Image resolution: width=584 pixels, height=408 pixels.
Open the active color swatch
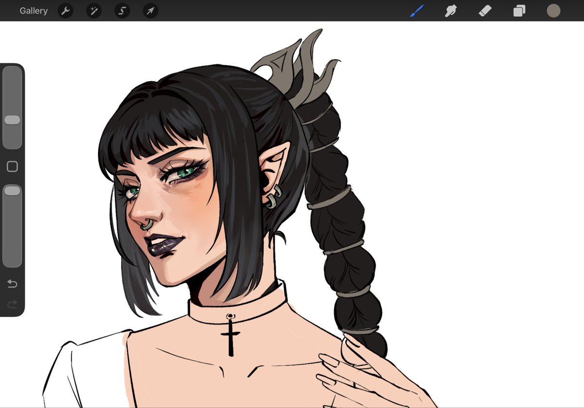pos(553,11)
